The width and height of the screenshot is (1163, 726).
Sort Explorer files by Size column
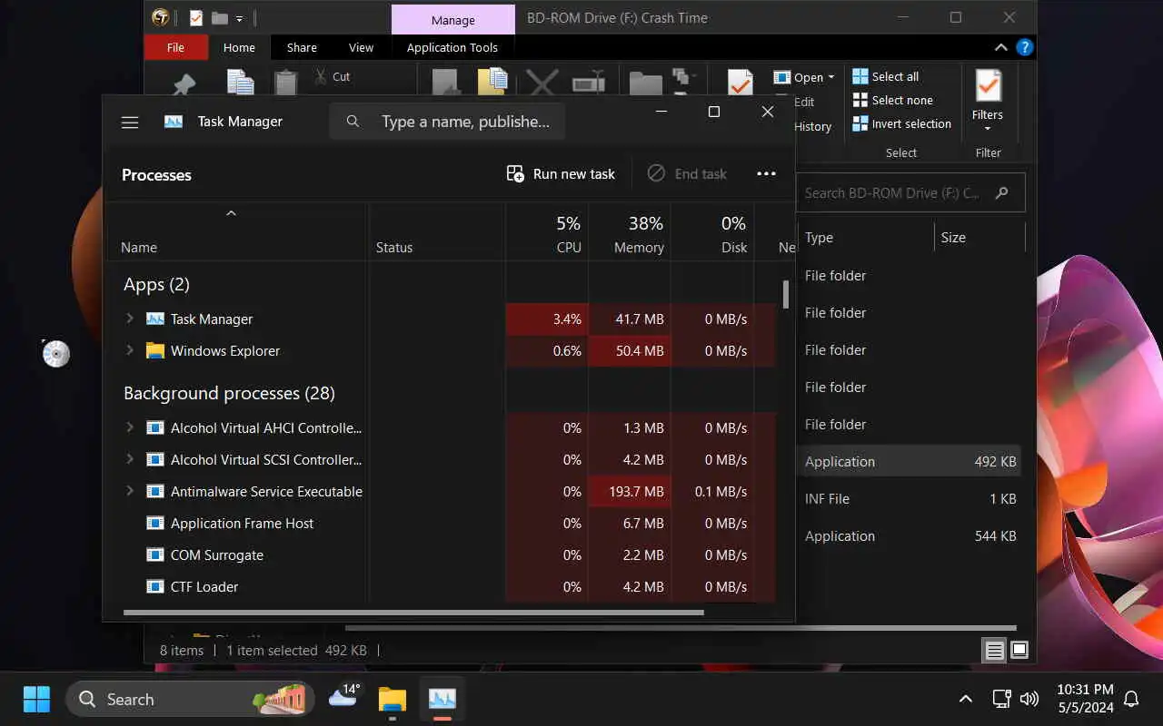point(979,237)
